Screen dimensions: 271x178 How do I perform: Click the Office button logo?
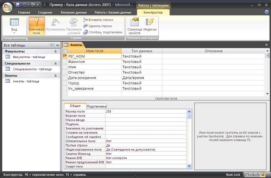pyautogui.click(x=7, y=7)
